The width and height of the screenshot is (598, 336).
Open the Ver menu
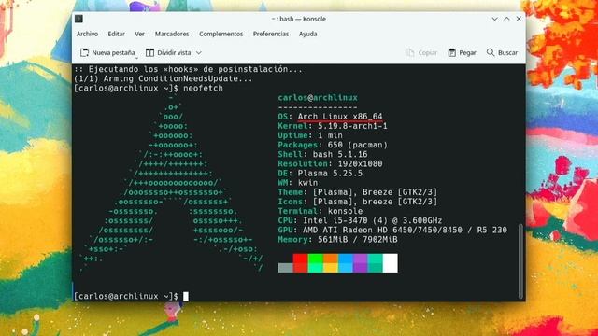pyautogui.click(x=139, y=34)
